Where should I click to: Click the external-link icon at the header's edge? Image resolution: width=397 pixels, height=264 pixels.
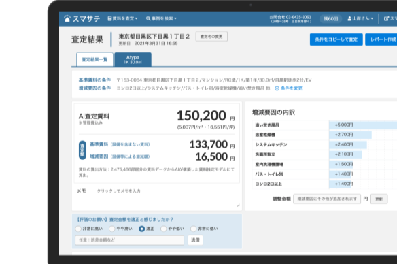click(386, 18)
